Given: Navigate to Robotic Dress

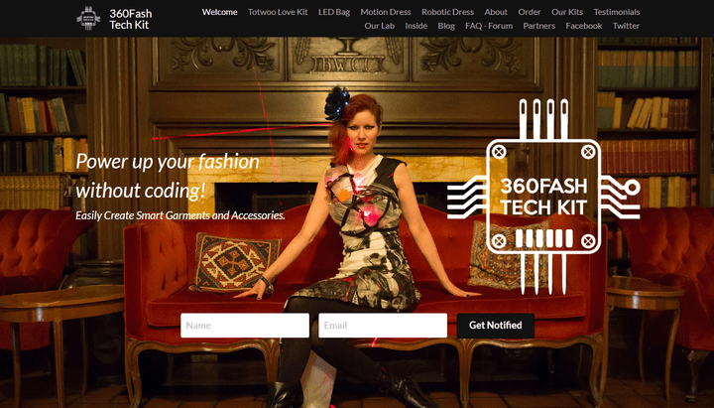Looking at the screenshot, I should (447, 12).
